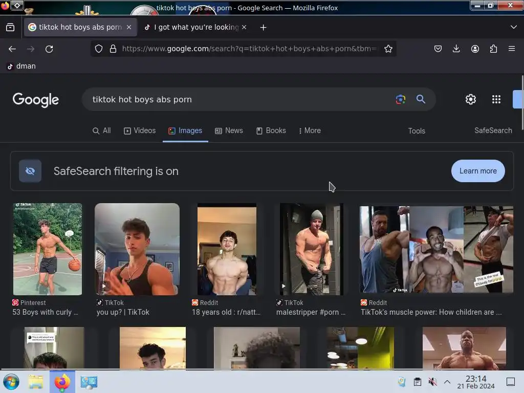Click the Learn more button
The image size is (524, 393).
[x=478, y=171]
